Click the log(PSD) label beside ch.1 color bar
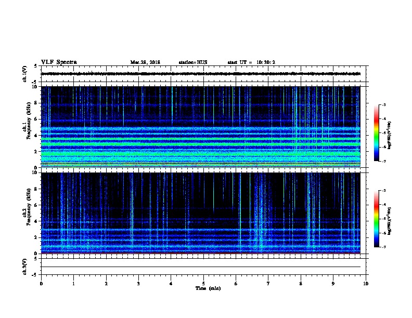The image size is (412, 318). click(389, 135)
